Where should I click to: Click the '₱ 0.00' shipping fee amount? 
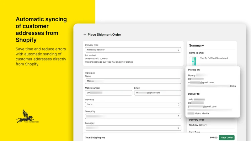click(x=214, y=138)
